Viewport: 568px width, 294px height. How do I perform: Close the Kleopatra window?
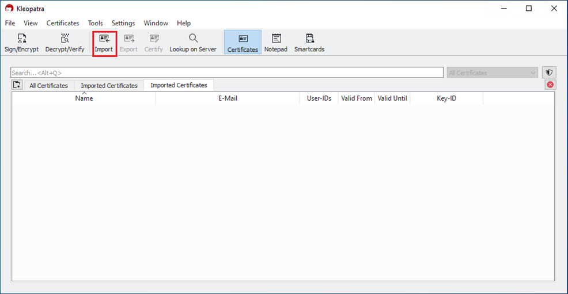(x=554, y=8)
